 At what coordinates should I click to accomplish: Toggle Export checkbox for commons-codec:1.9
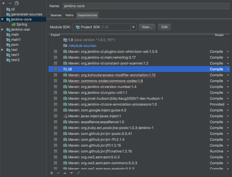coord(55,81)
